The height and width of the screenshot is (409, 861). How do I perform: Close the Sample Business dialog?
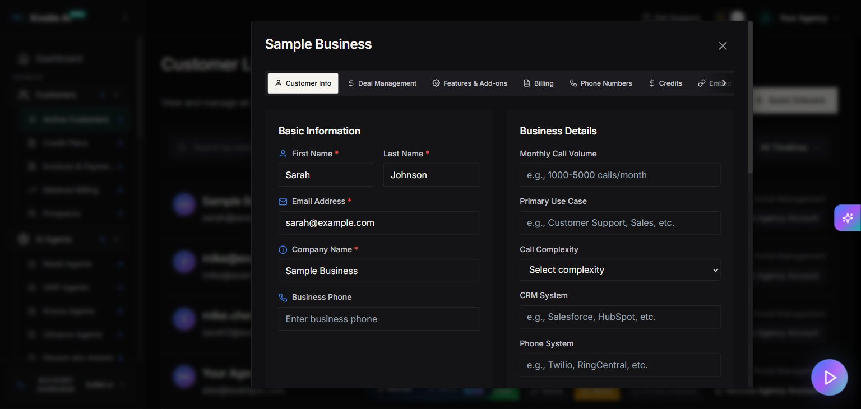(x=723, y=46)
